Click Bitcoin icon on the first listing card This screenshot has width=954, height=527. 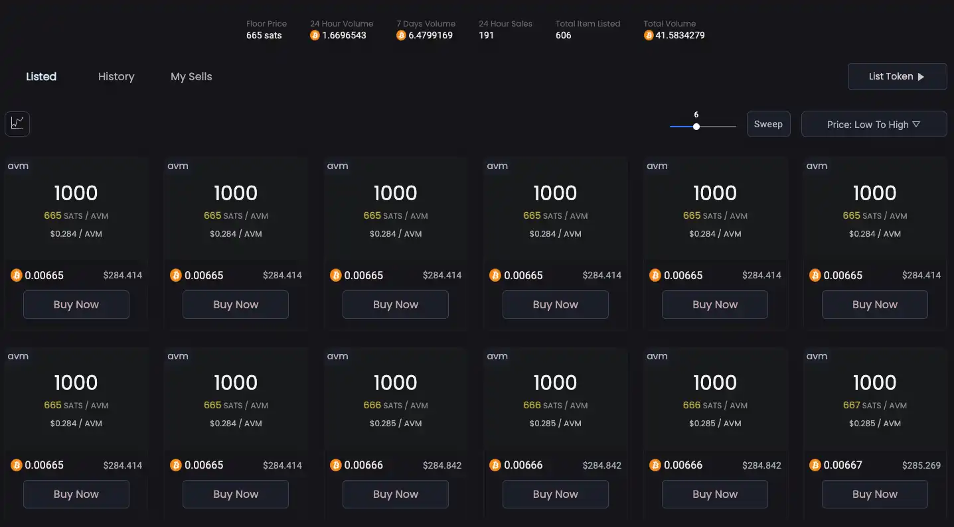point(17,275)
